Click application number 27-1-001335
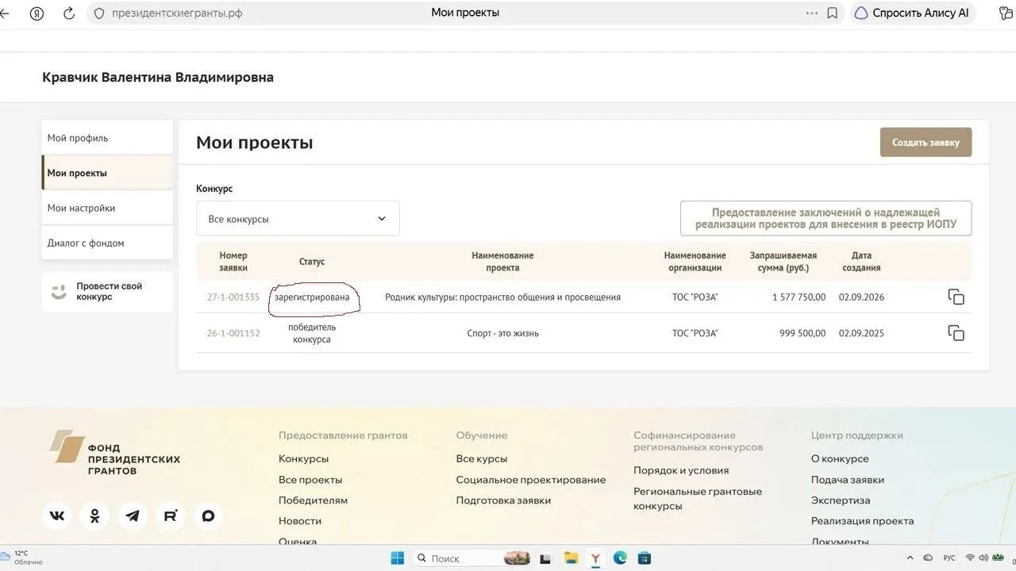Screen dimensions: 1016x571 pos(233,297)
